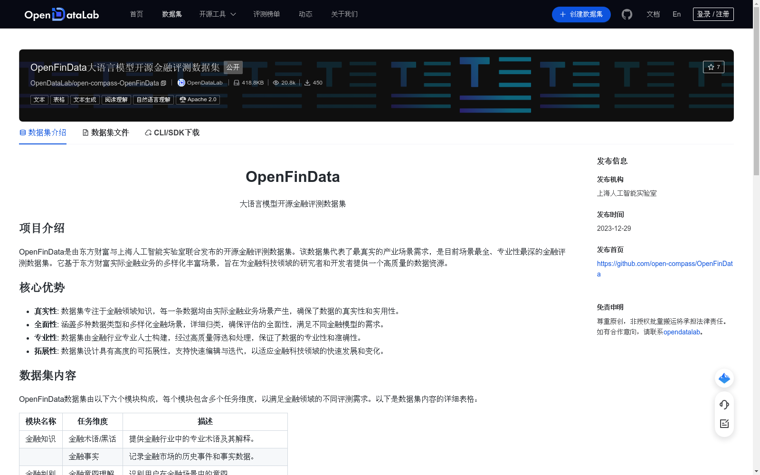Click the download count 450 icon
Image resolution: width=760 pixels, height=475 pixels.
307,83
